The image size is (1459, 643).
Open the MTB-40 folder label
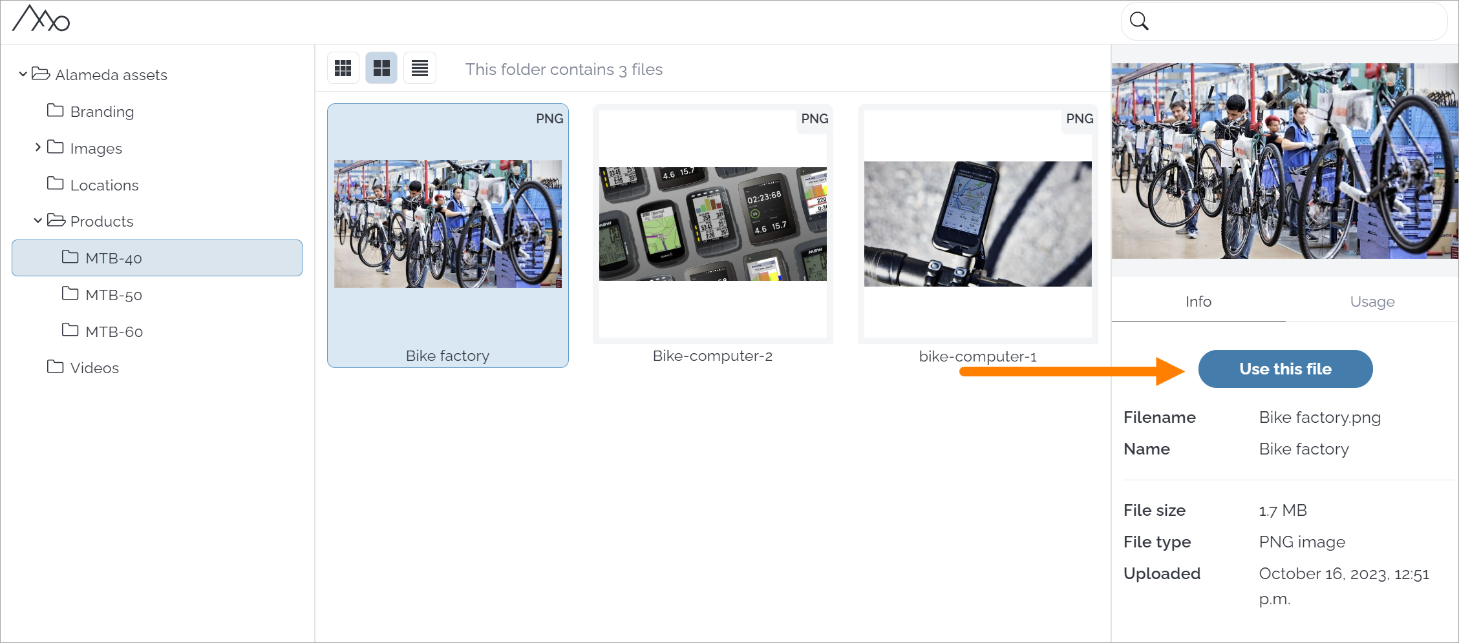(x=114, y=258)
